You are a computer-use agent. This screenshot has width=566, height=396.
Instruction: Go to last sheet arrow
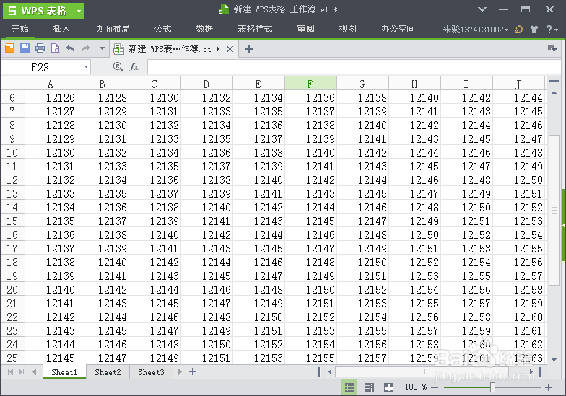22,371
